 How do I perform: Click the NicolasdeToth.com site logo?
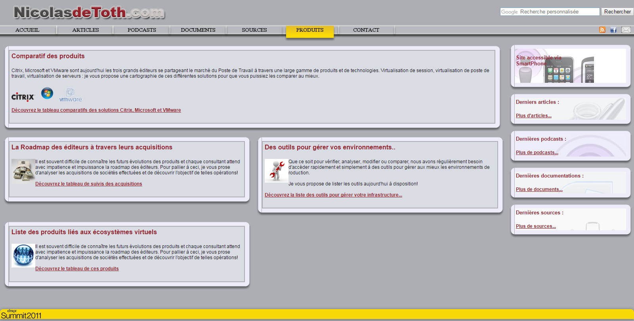point(89,13)
